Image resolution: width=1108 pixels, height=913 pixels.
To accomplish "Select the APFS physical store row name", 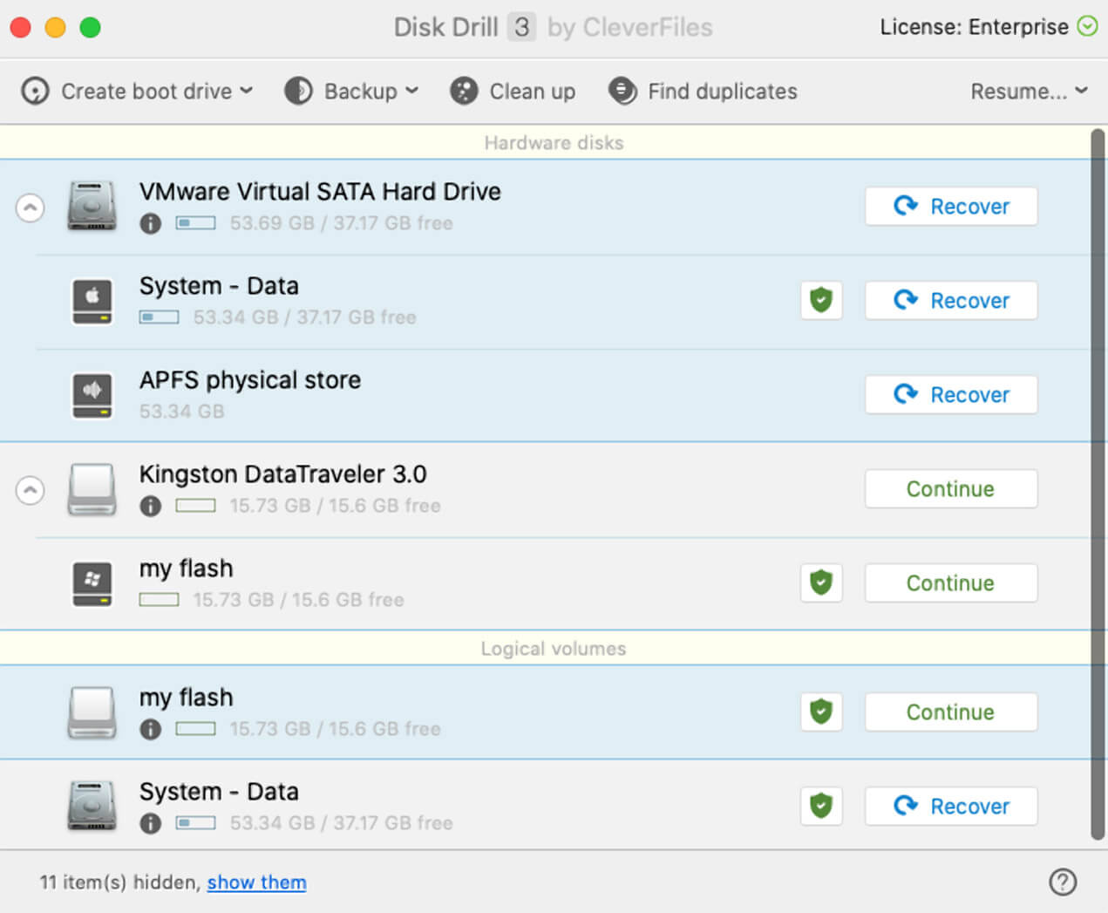I will click(x=250, y=380).
